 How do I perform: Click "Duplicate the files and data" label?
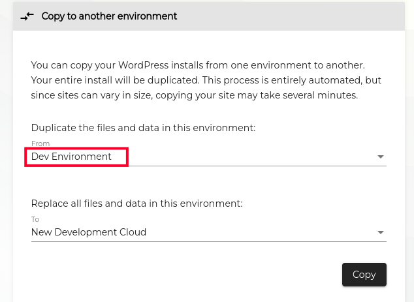tap(143, 128)
